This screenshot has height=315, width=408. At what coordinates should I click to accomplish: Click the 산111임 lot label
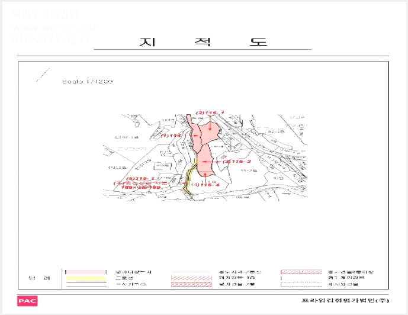point(117,168)
